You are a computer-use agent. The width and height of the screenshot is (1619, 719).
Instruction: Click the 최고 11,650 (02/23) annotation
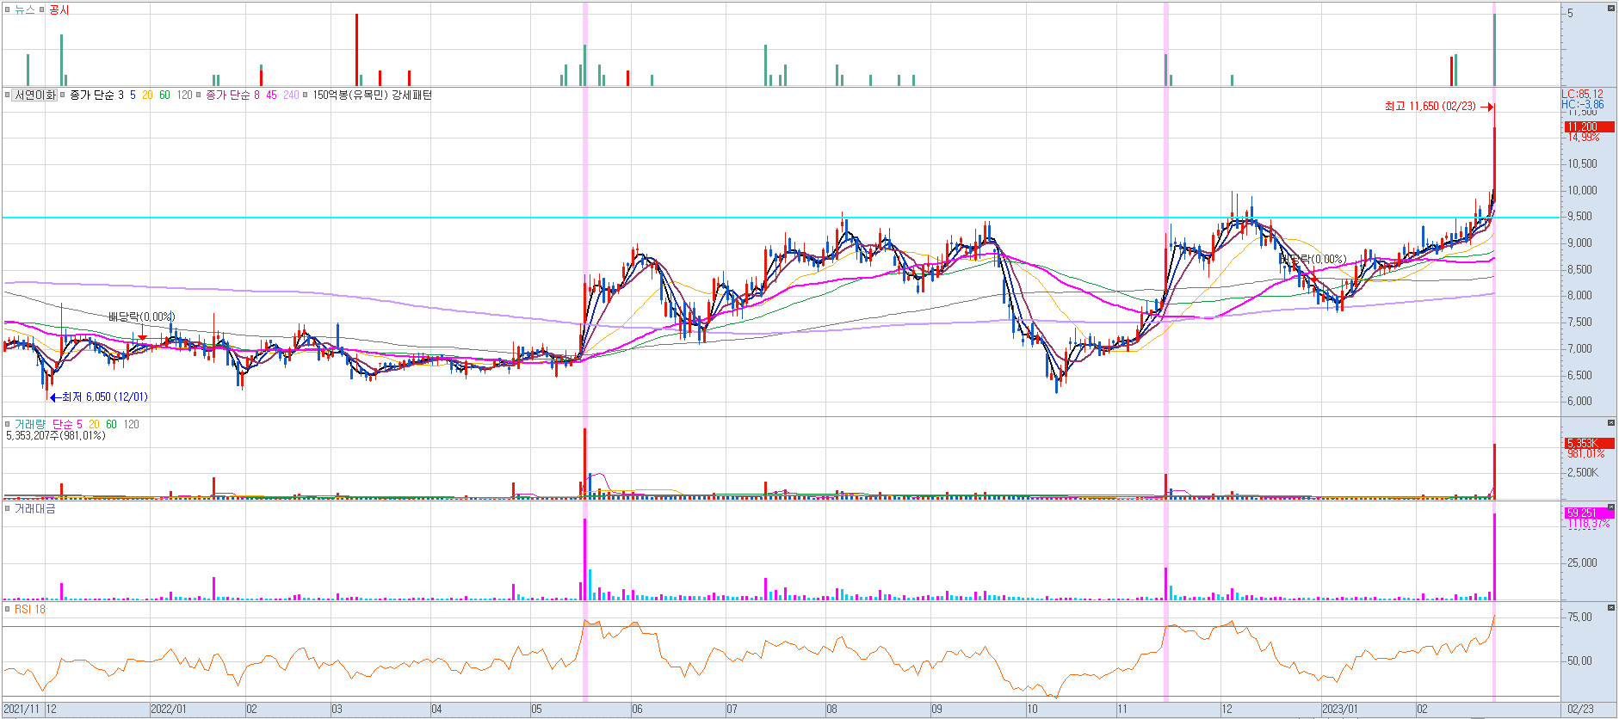click(x=1430, y=106)
